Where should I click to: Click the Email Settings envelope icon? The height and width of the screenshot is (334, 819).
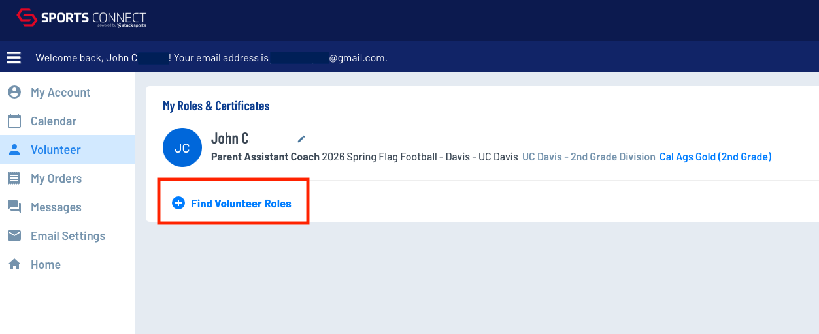pyautogui.click(x=14, y=235)
